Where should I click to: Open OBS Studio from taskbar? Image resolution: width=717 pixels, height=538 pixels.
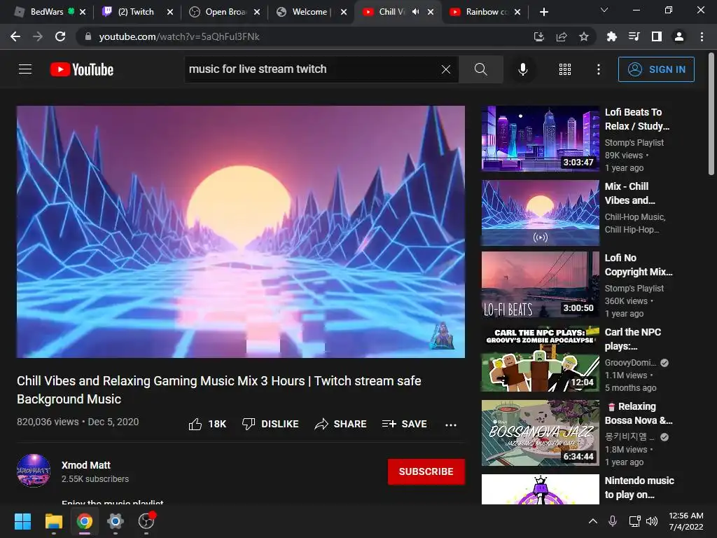coord(146,521)
